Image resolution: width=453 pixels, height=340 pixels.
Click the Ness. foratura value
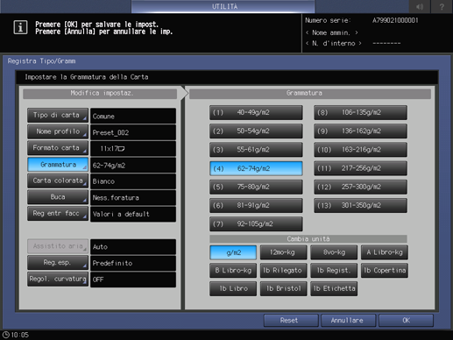tap(133, 198)
